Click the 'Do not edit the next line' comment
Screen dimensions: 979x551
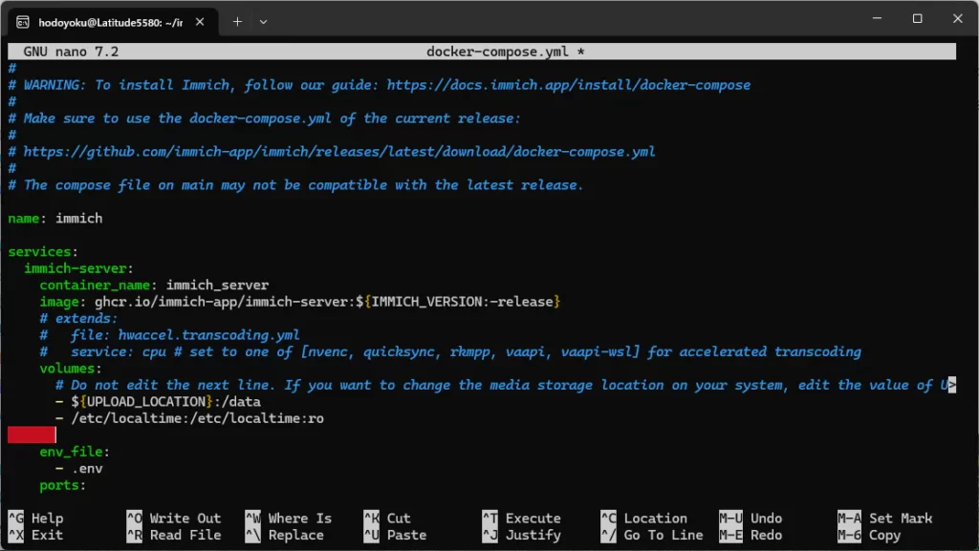(x=502, y=385)
